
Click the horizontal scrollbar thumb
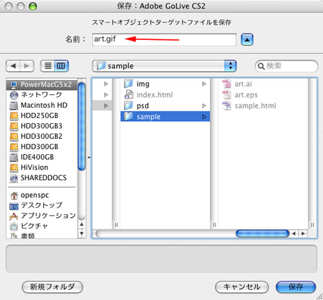[x=262, y=234]
